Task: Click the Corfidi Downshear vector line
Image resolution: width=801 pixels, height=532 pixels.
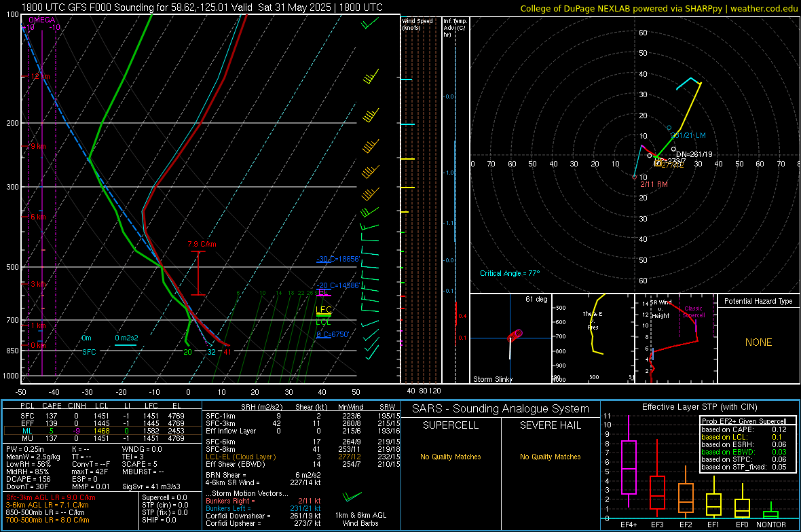Action: pyautogui.click(x=263, y=516)
